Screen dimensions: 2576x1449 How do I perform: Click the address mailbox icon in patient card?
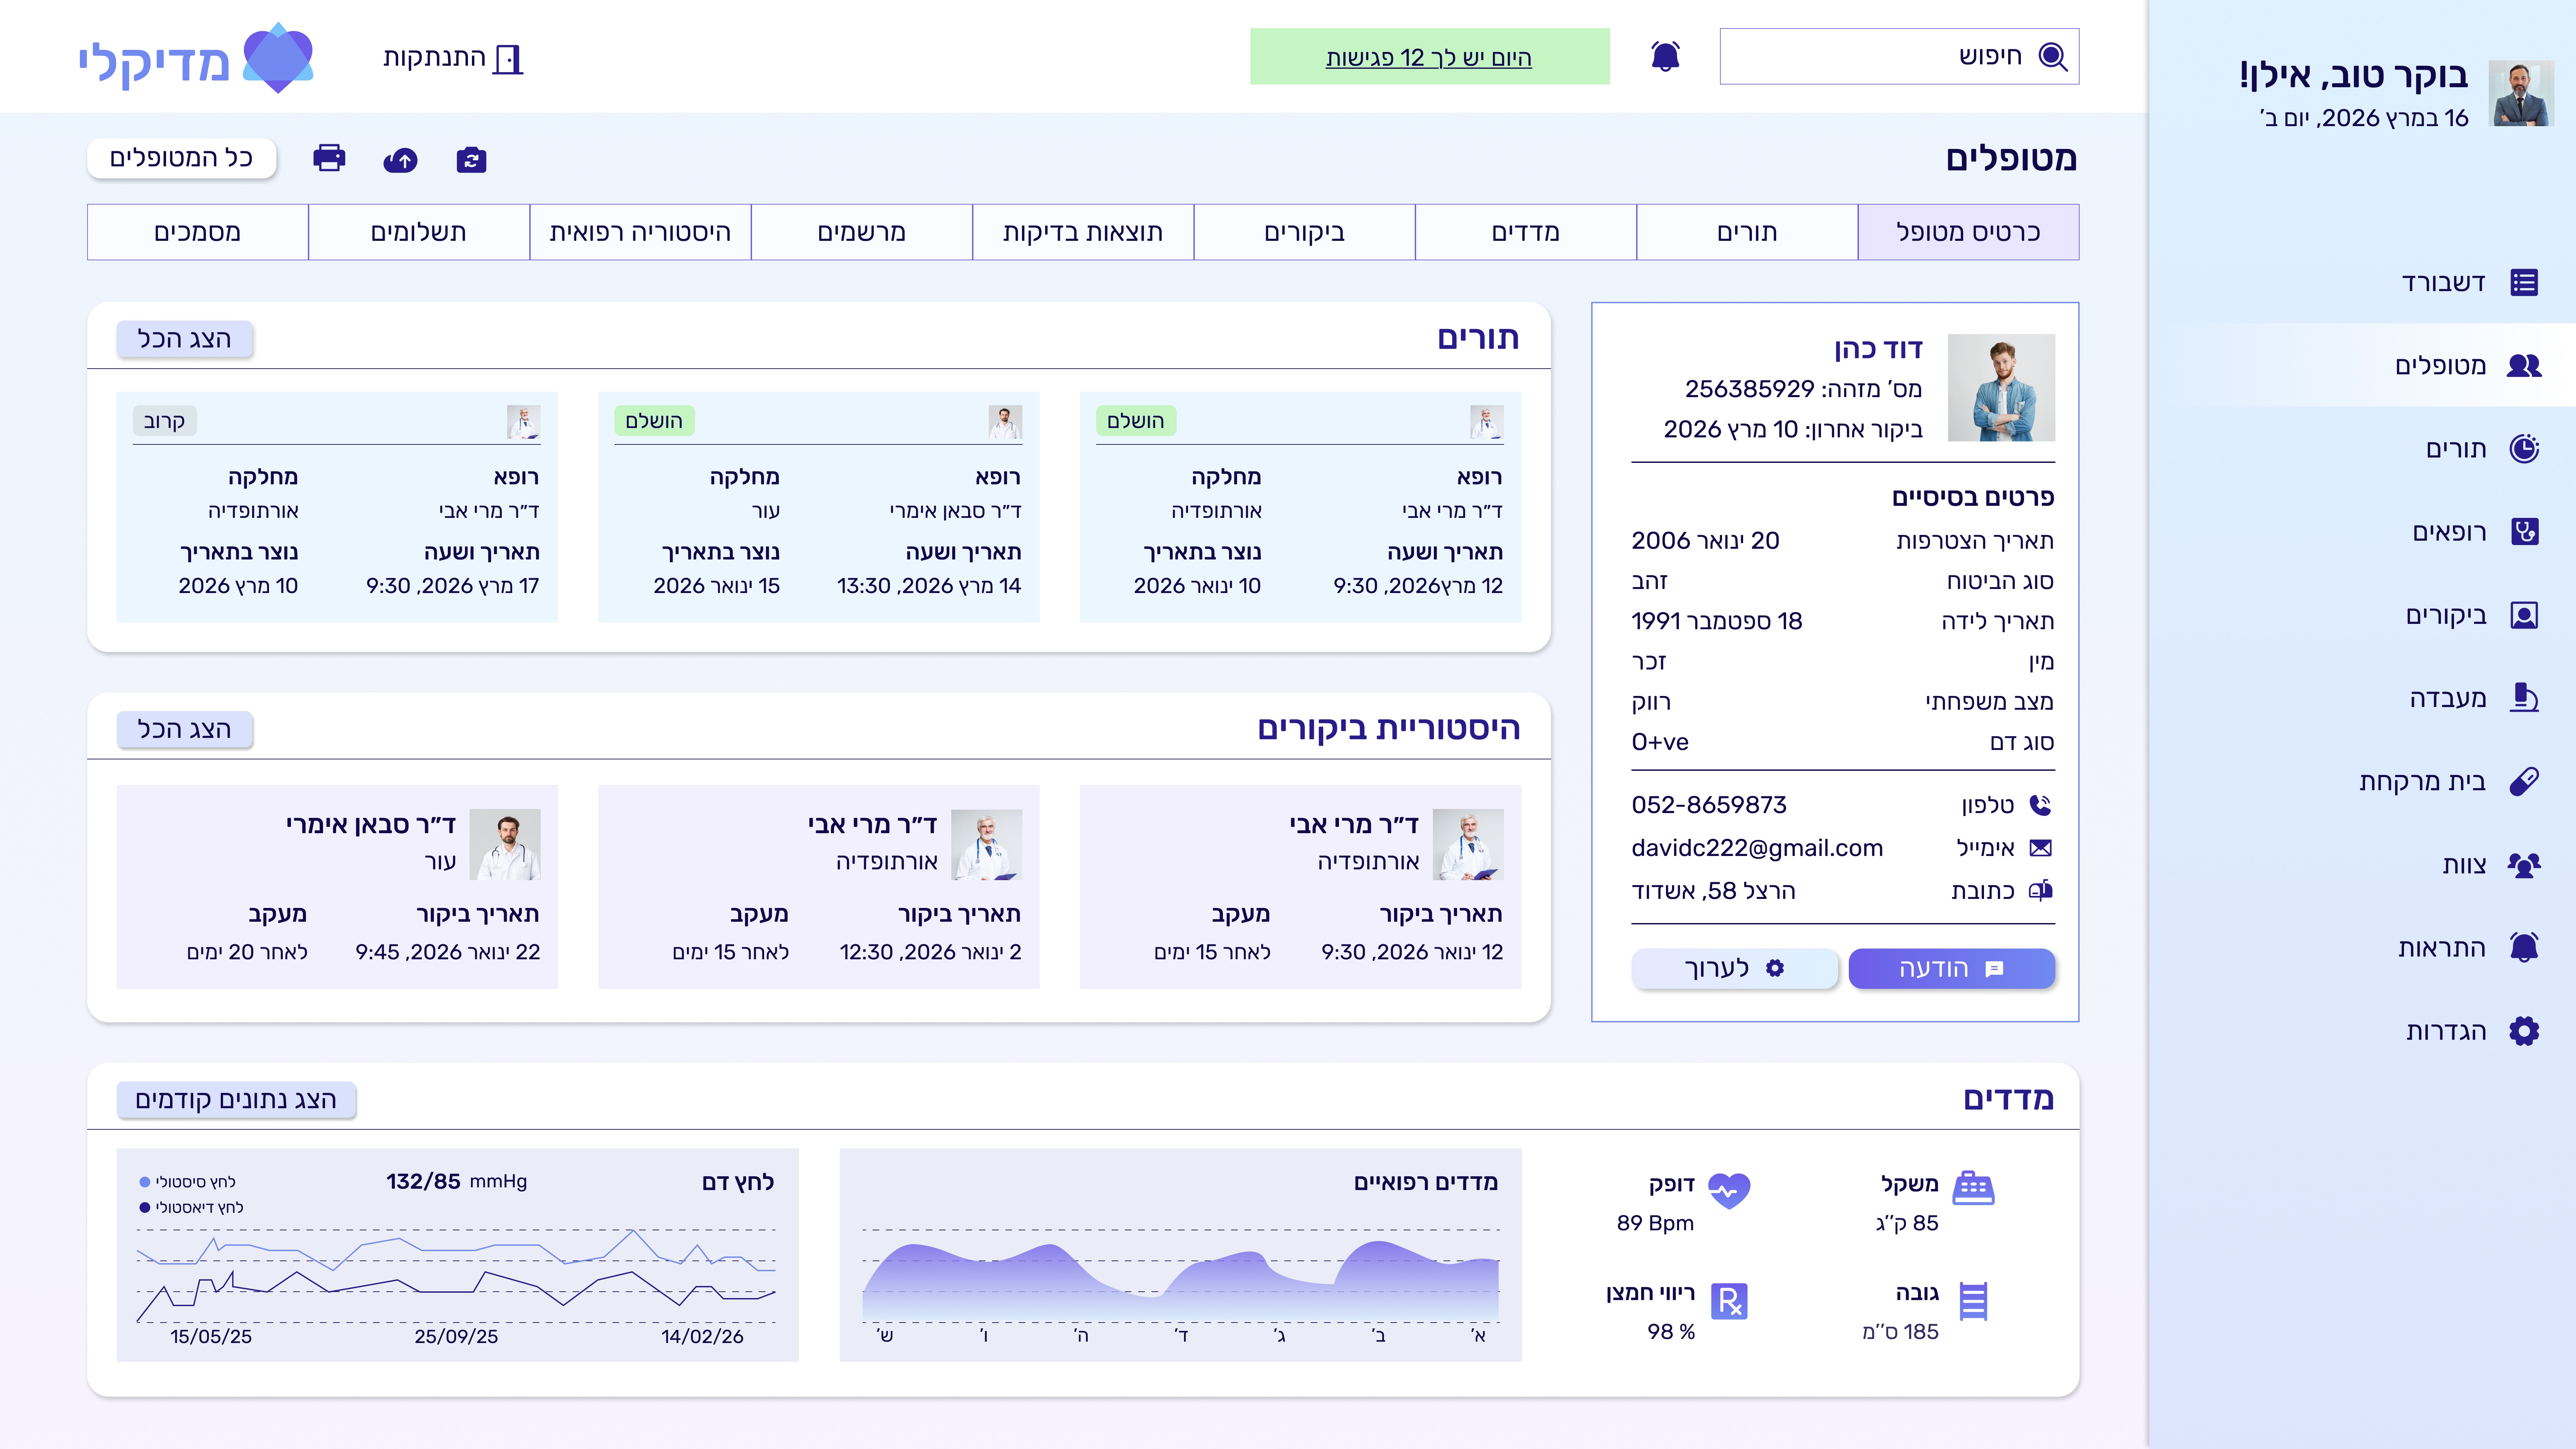(x=2040, y=890)
